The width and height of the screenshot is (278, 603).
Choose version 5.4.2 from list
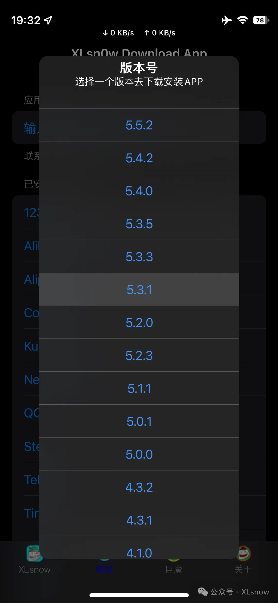(x=139, y=158)
